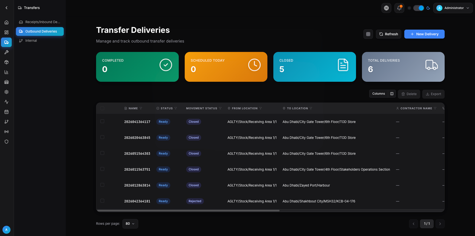Open the activity pulse icon in sidebar
Image resolution: width=475 pixels, height=236 pixels.
pyautogui.click(x=7, y=102)
